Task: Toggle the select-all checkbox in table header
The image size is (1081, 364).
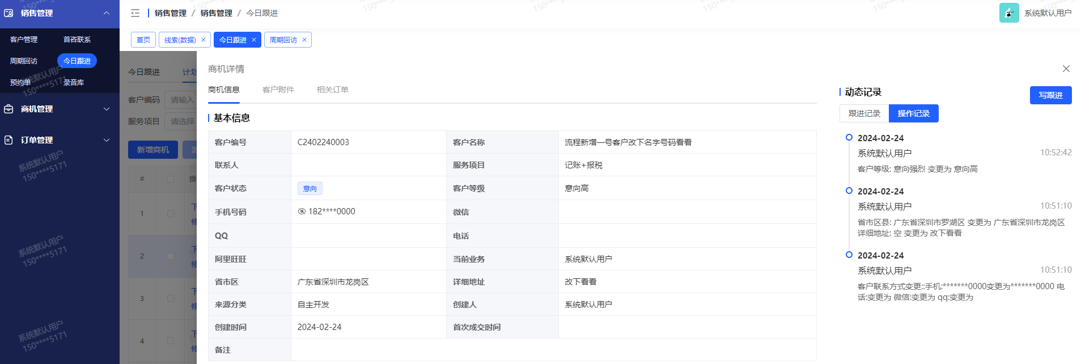Action: pyautogui.click(x=170, y=179)
